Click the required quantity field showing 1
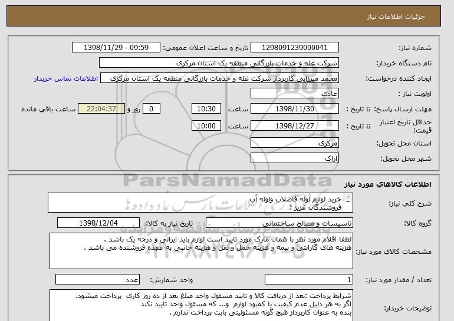This screenshot has width=454, height=321. [x=309, y=280]
